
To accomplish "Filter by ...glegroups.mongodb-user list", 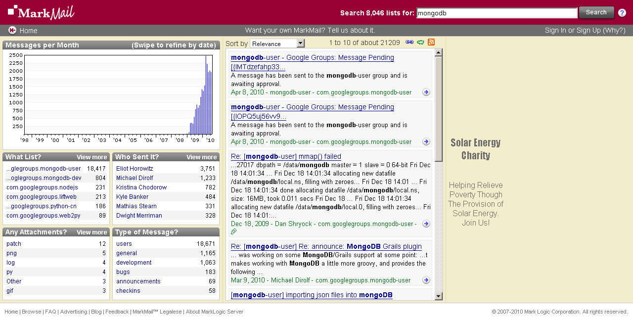I will coord(44,169).
